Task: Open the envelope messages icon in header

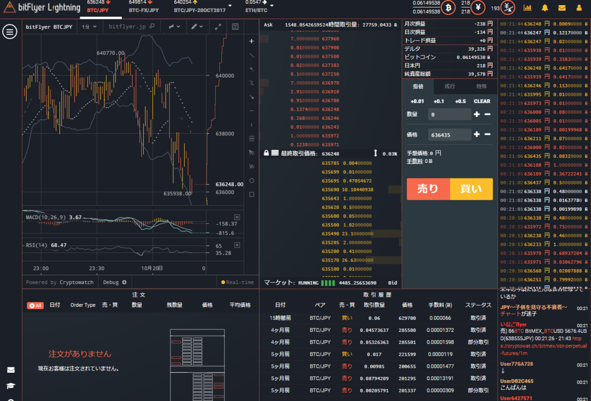Action: 562,7
